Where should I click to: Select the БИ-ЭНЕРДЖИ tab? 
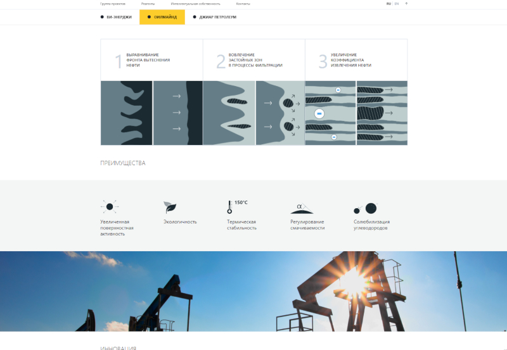point(117,17)
